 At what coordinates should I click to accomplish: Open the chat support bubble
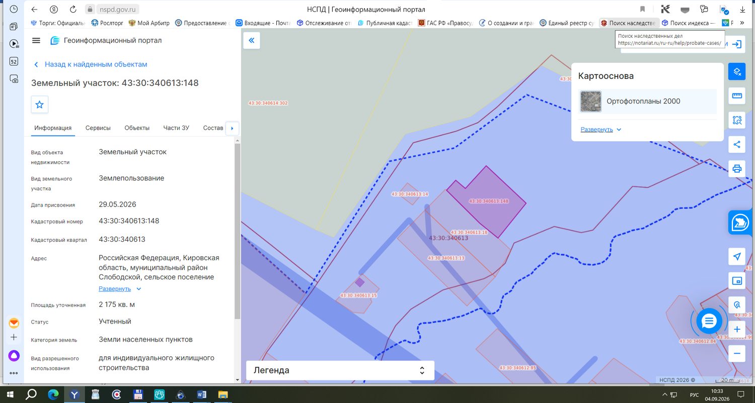[x=709, y=321]
